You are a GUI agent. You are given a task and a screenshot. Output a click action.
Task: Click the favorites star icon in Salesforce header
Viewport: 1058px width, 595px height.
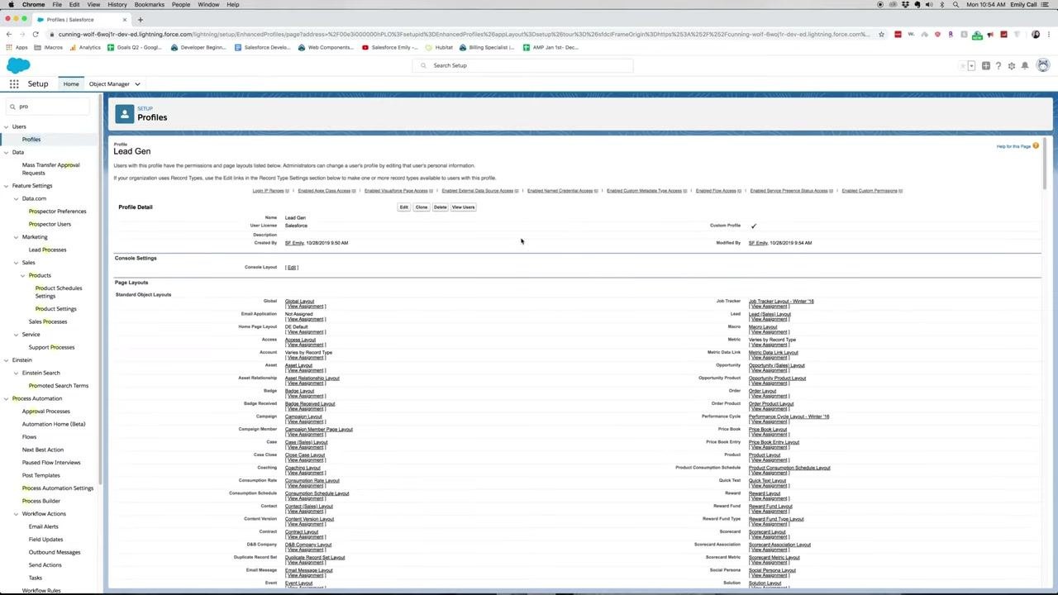(x=962, y=65)
